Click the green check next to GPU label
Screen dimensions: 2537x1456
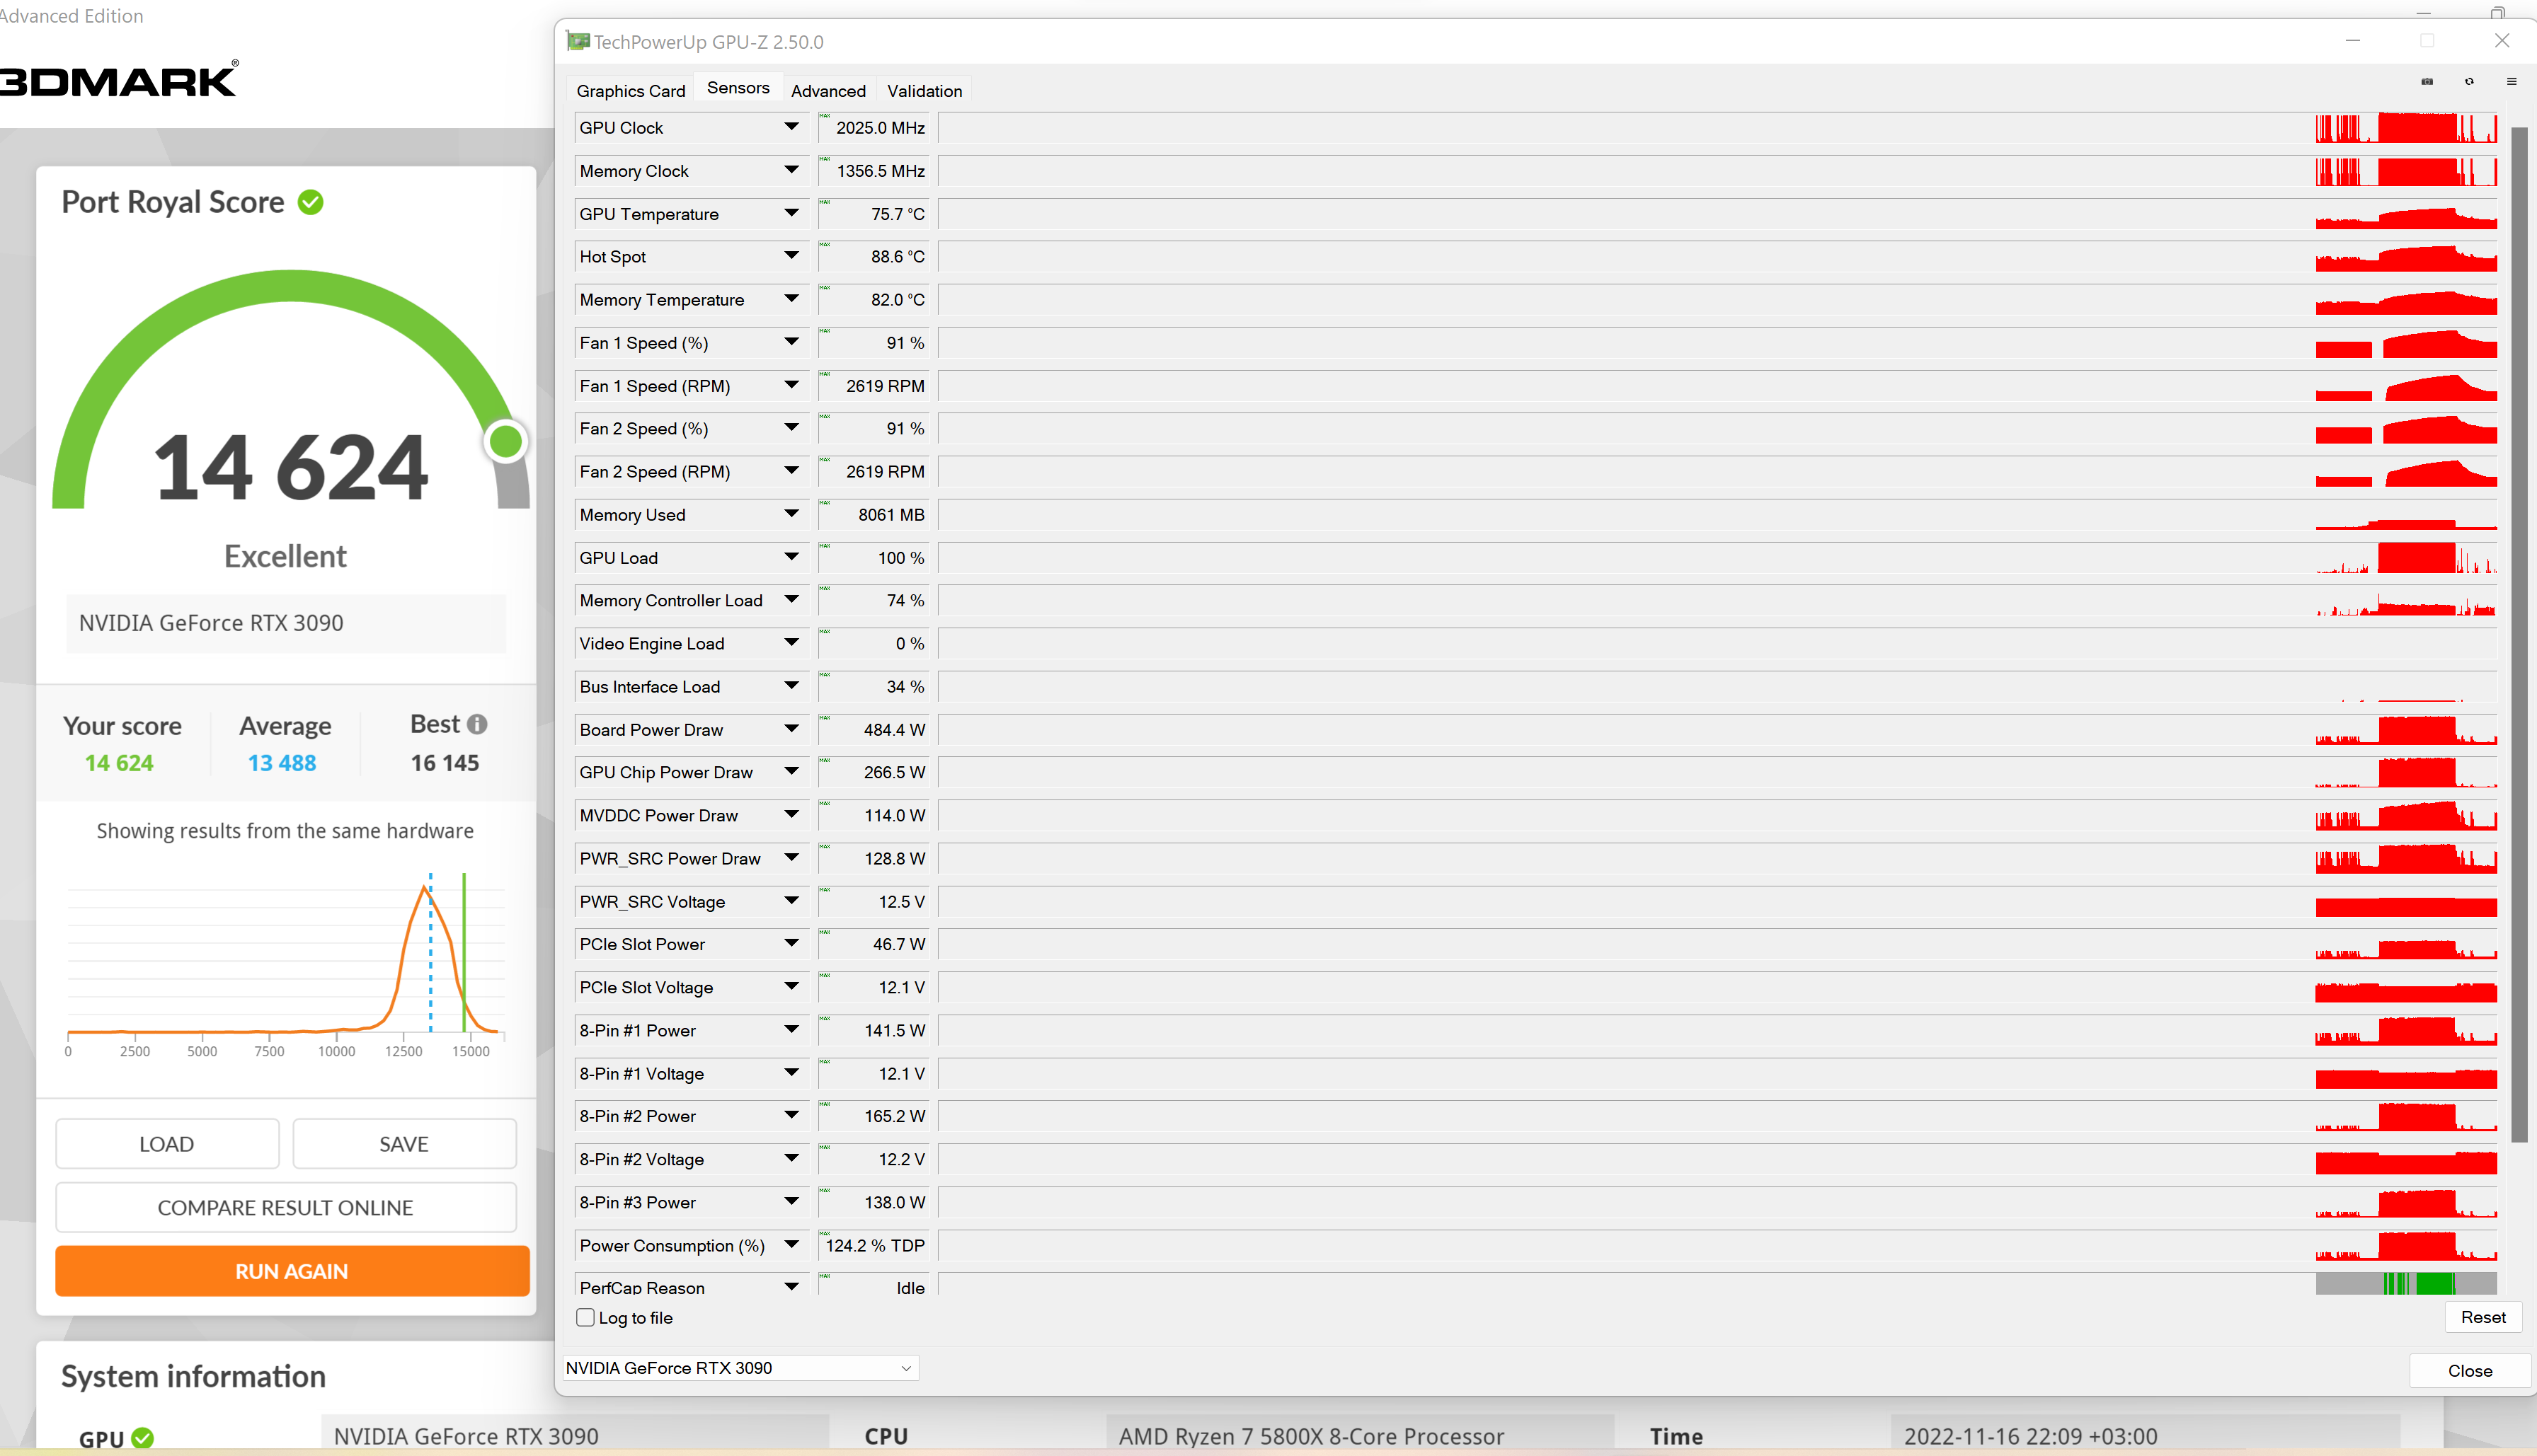click(x=143, y=1438)
